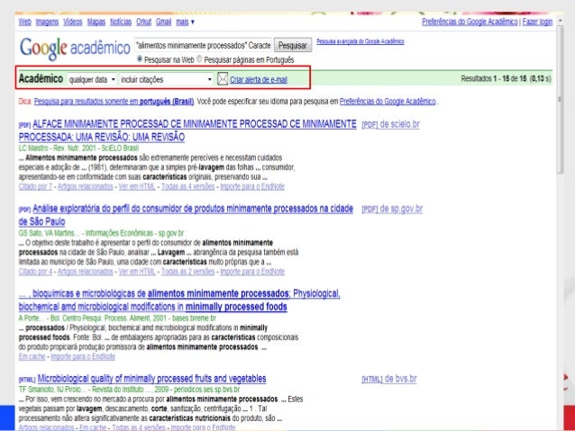Open Mapas in top navigation
Viewport: 575px width, 431px height.
(96, 22)
